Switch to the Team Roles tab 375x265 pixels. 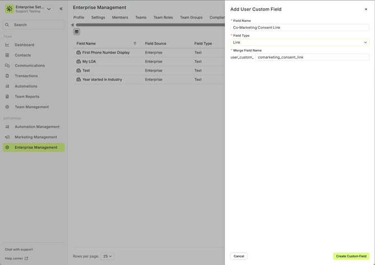(163, 17)
